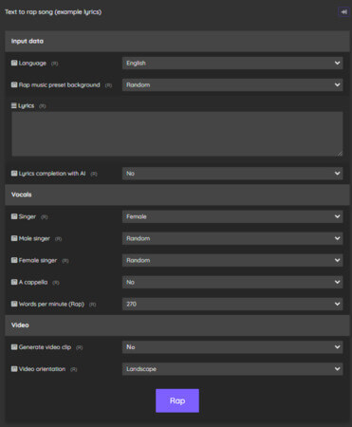Screen dimensions: 352x427
Task: Click the title Text to rap song
Action: [53, 12]
